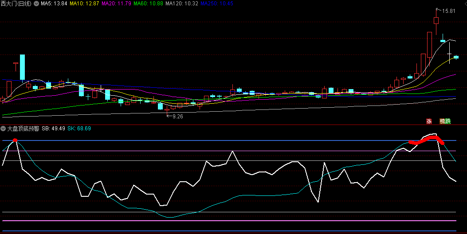The width and height of the screenshot is (467, 234).
Task: Click the orange 榜 marker icon
Action: 442,121
